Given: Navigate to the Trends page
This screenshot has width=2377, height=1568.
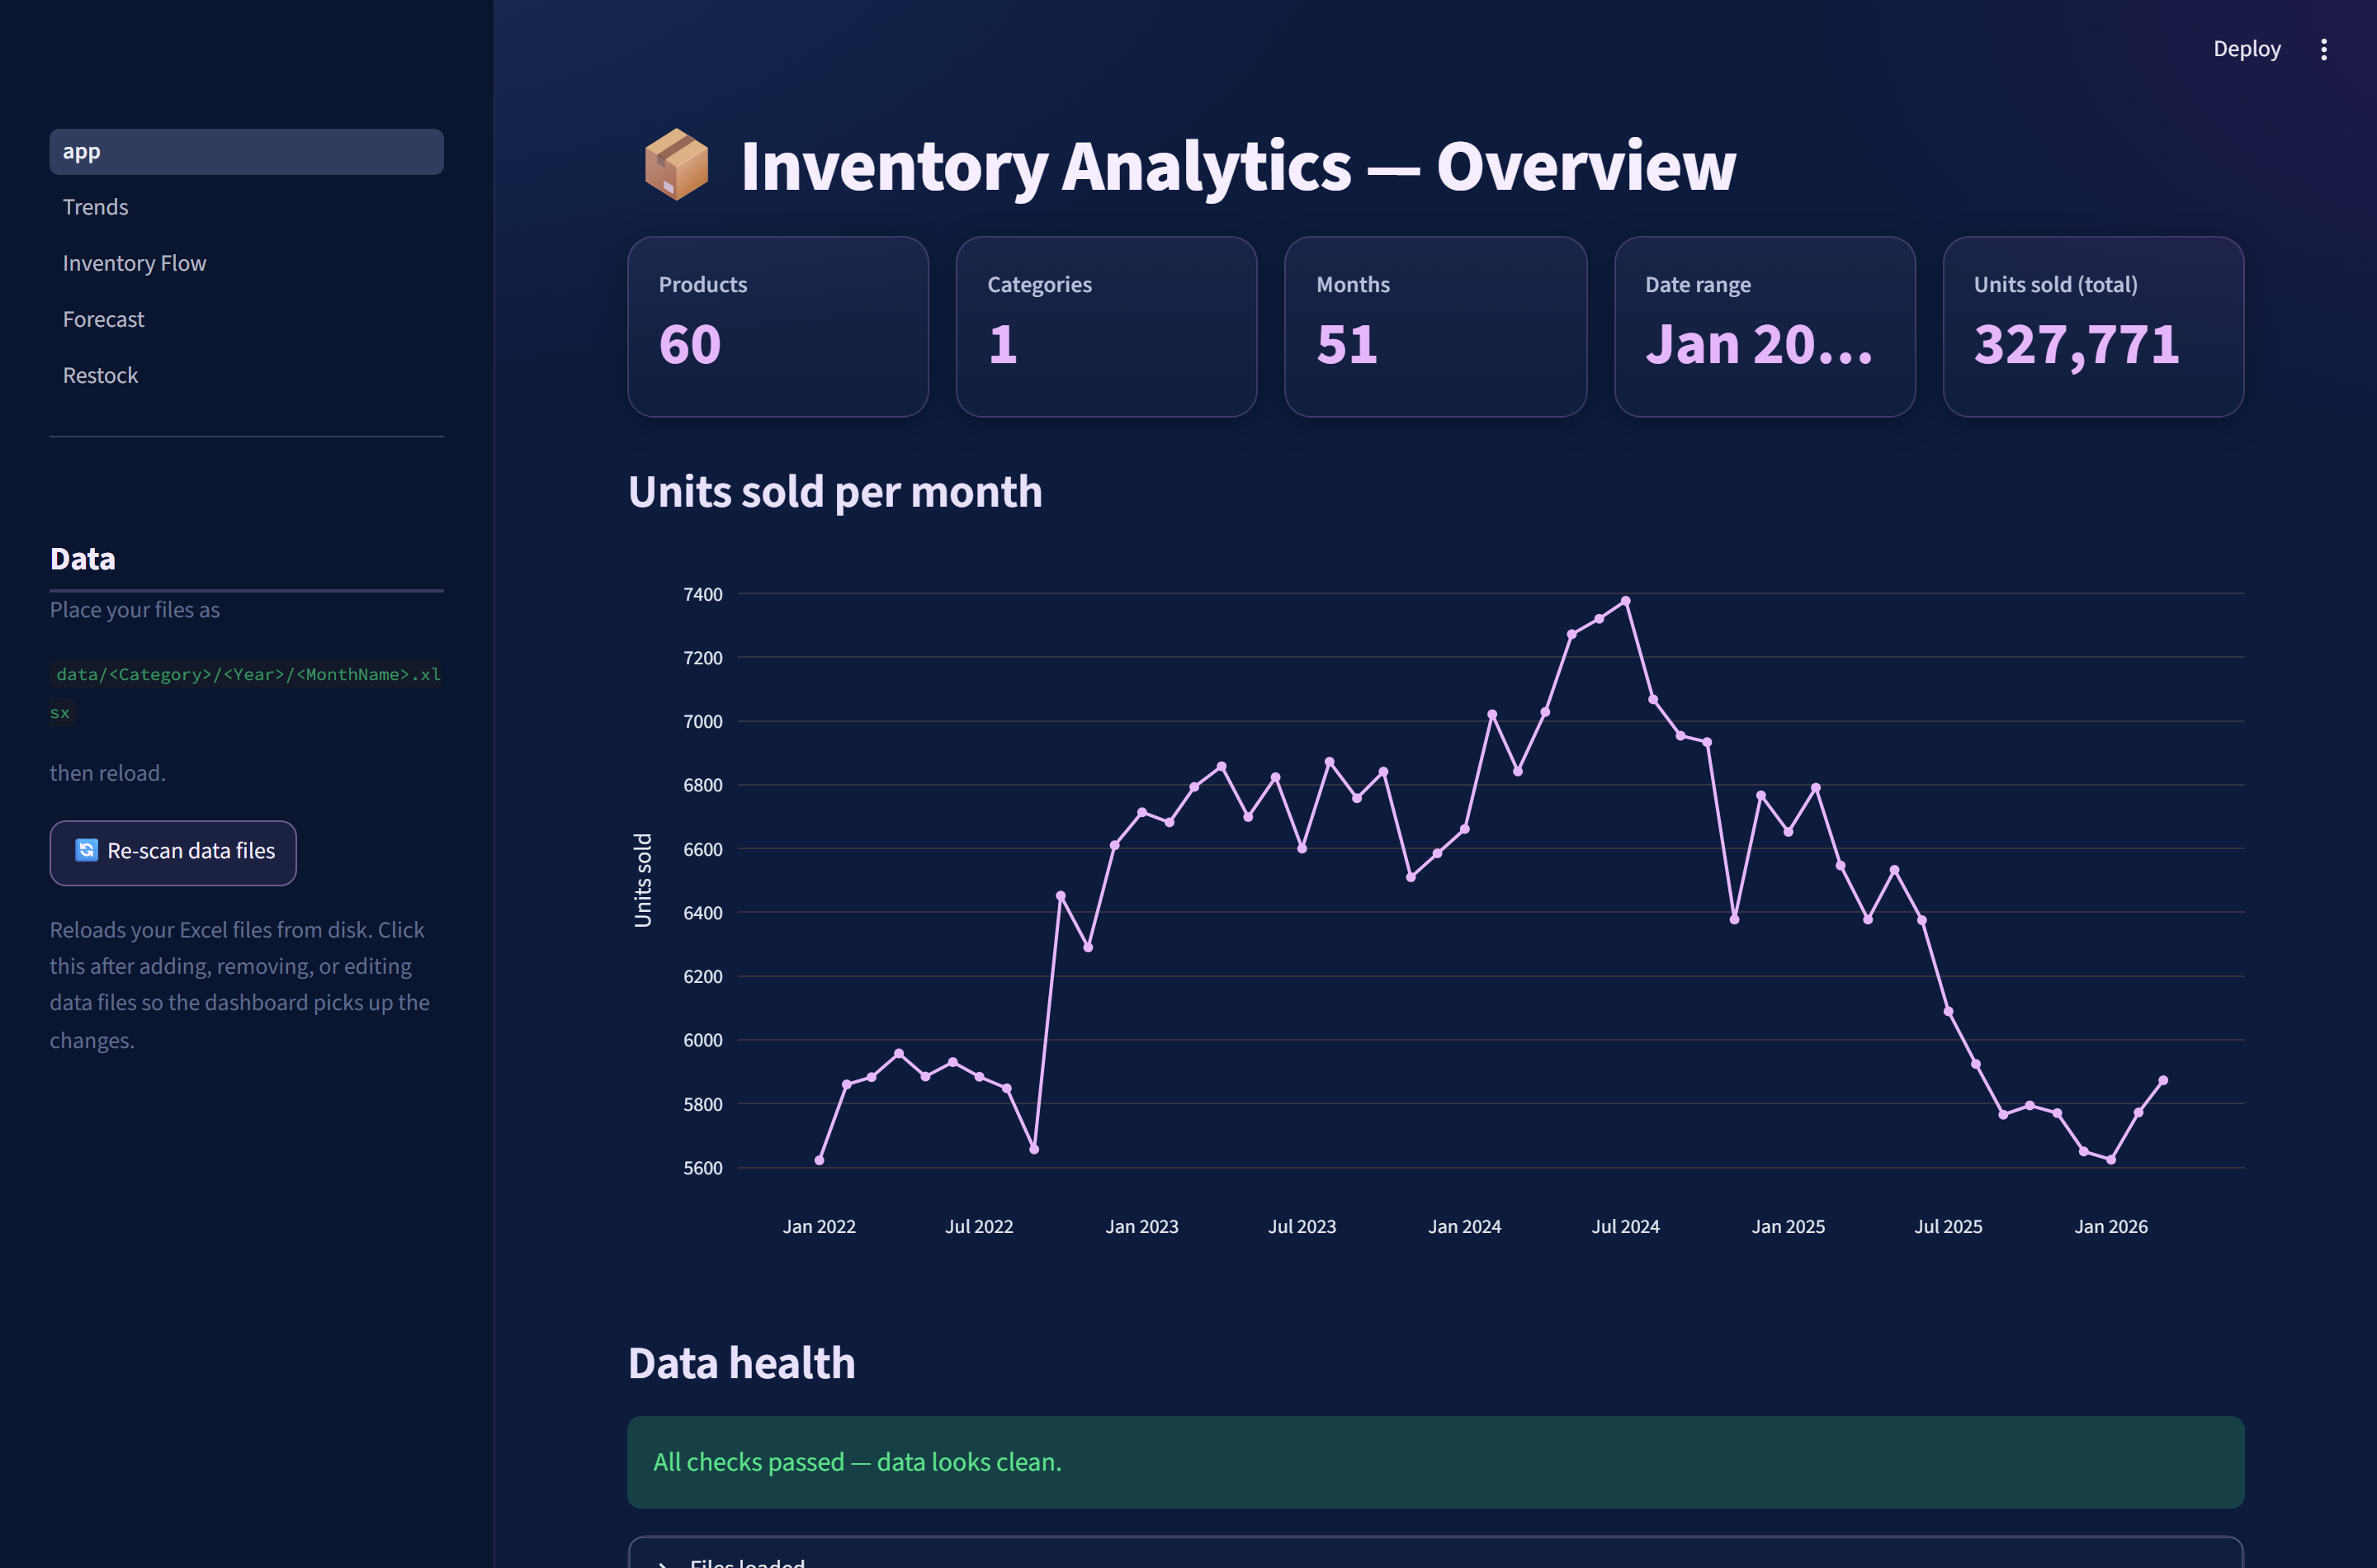Looking at the screenshot, I should [246, 207].
